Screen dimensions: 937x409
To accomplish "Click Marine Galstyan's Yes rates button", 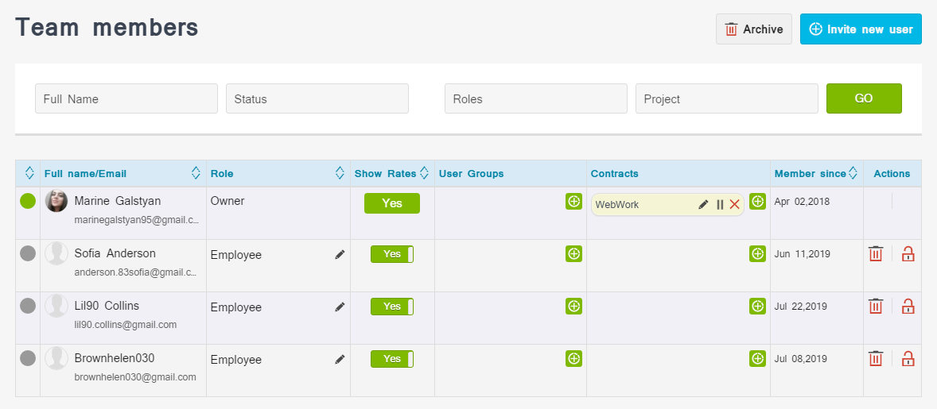I will click(x=392, y=203).
